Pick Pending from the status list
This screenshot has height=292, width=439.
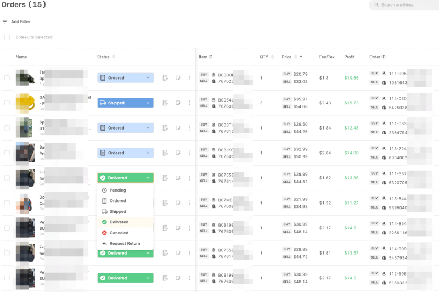pyautogui.click(x=117, y=190)
